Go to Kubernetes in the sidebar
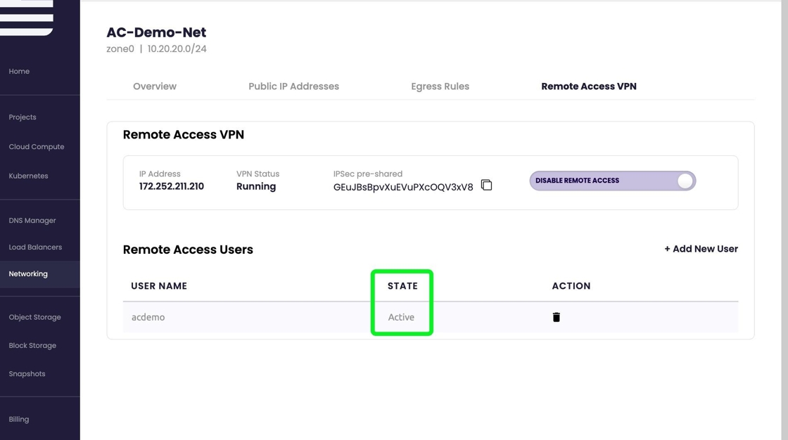Image resolution: width=788 pixels, height=440 pixels. [x=28, y=176]
